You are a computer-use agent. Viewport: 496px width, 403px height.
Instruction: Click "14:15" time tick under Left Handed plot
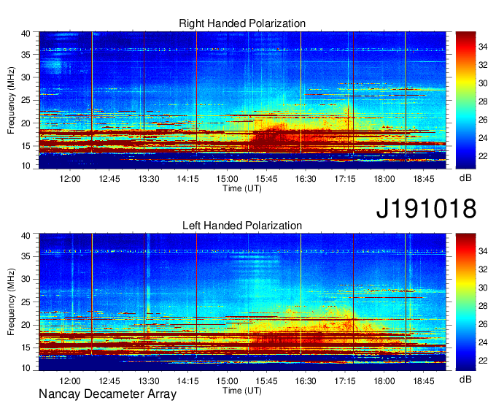pos(188,381)
